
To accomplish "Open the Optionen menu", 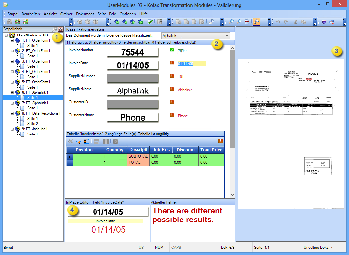I will coord(127,14).
